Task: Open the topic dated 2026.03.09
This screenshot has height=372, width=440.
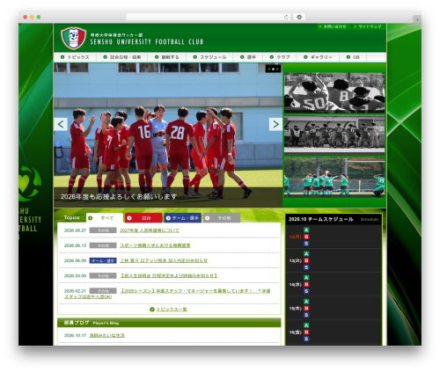Action: [x=169, y=276]
